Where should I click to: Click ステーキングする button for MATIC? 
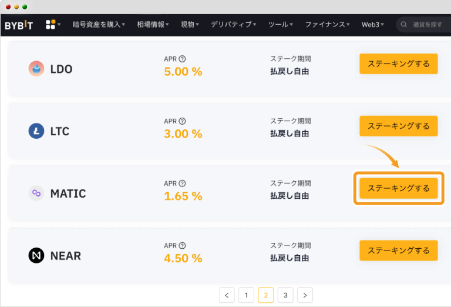pyautogui.click(x=399, y=188)
